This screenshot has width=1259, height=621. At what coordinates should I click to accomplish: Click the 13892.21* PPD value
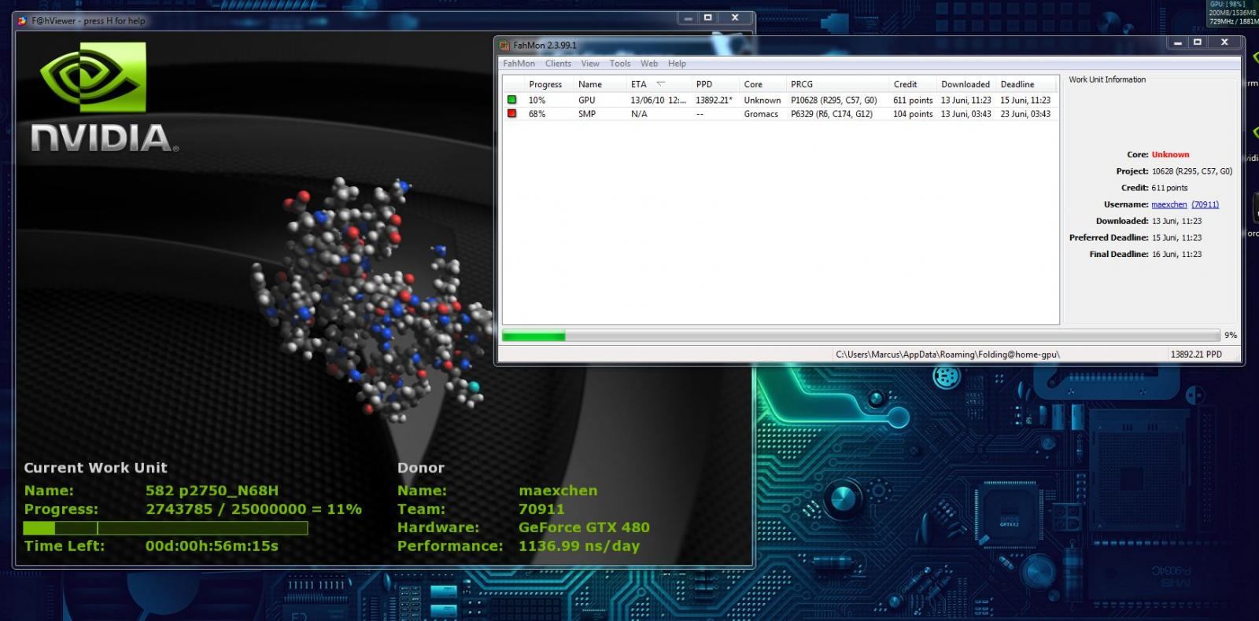click(714, 100)
